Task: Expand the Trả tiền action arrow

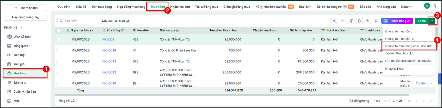Action: coord(430,84)
